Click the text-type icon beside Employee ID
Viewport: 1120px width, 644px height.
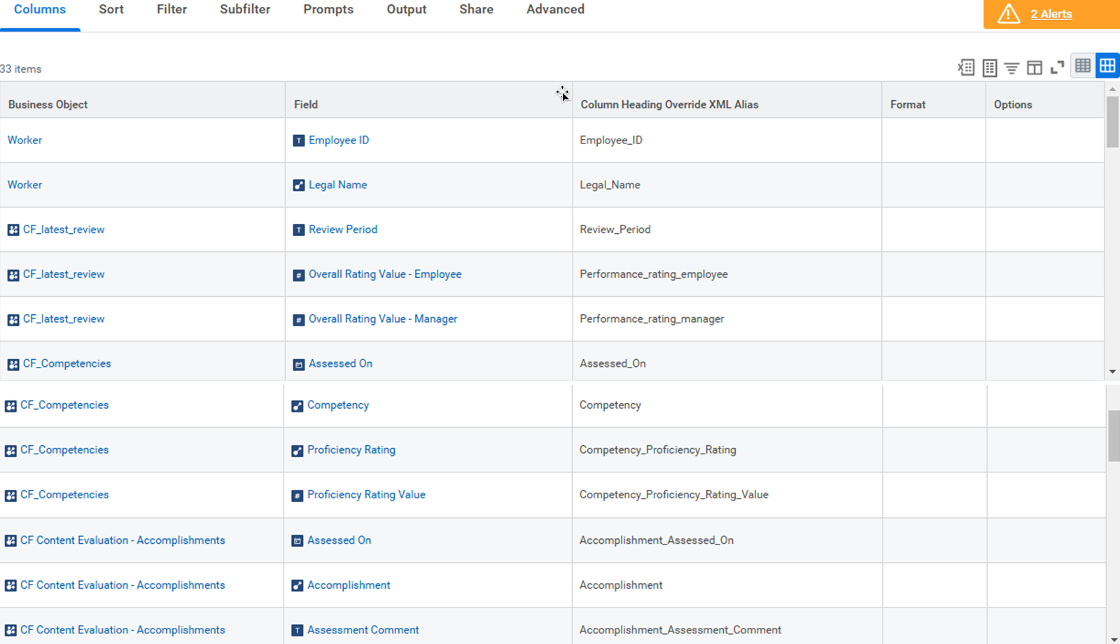299,141
